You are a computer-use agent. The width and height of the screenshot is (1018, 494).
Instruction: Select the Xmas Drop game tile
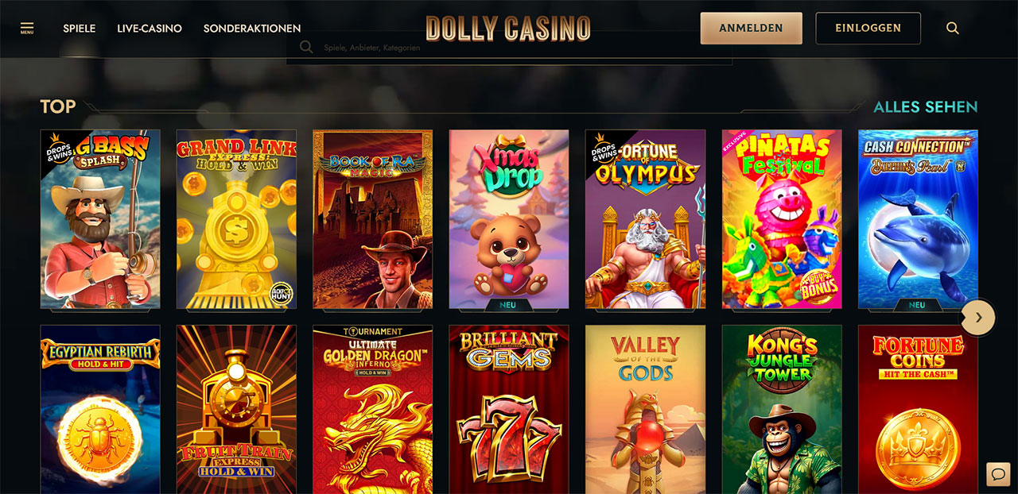(509, 219)
